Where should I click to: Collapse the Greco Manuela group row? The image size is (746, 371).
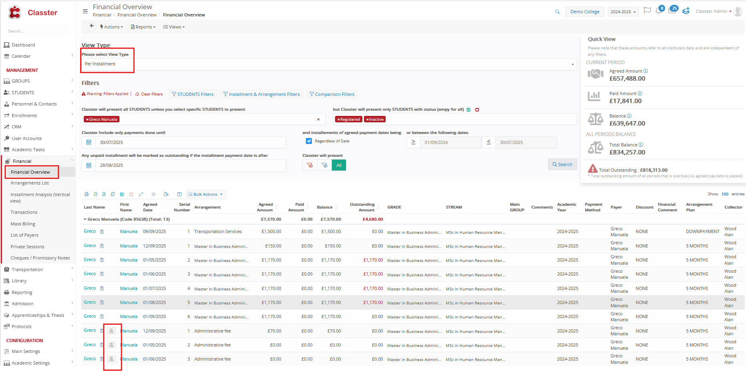[x=85, y=219]
